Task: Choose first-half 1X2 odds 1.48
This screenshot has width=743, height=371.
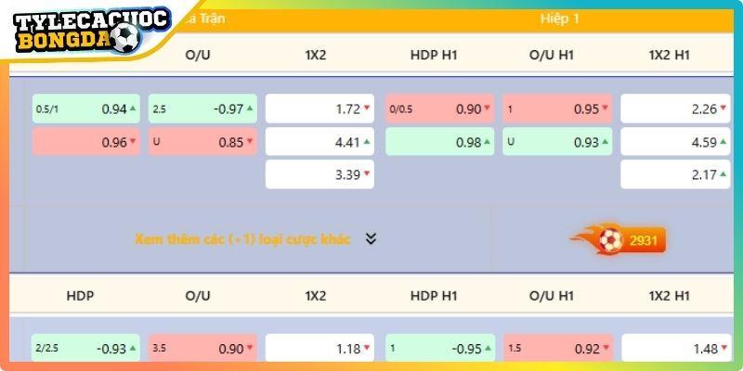Action: [x=676, y=349]
